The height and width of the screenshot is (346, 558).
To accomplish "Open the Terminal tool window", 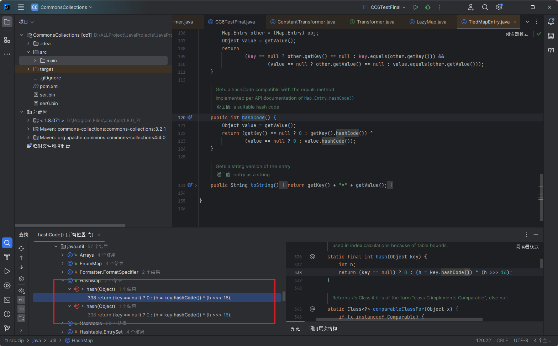I will pos(7,300).
